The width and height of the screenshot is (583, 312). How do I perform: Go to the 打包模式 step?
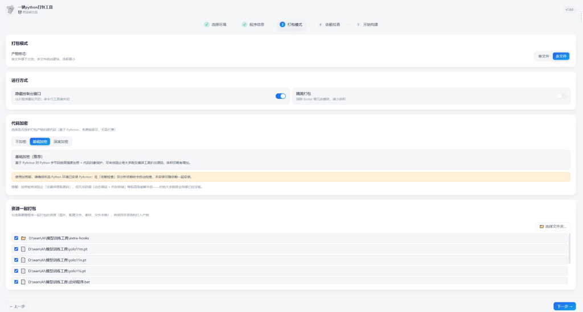point(291,24)
